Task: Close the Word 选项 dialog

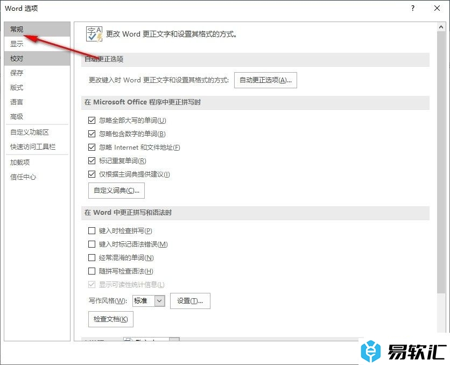Action: [x=437, y=8]
